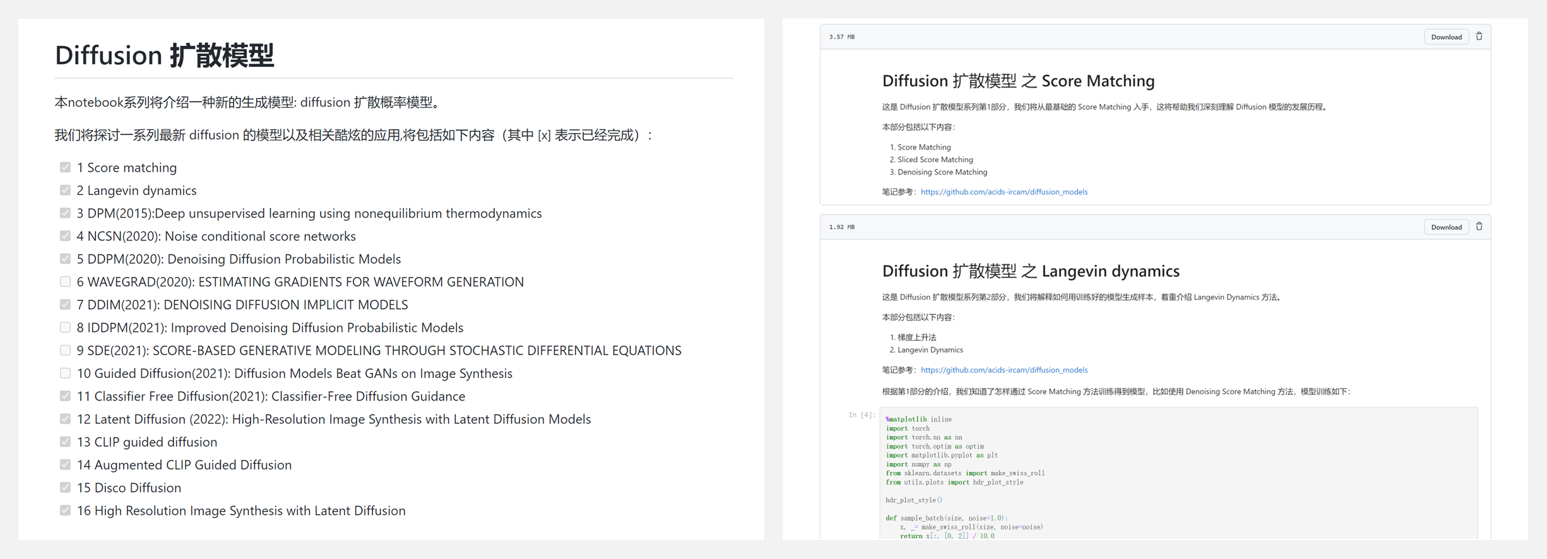This screenshot has width=1547, height=559.
Task: Click list item '1. 梯度上升法'
Action: 913,338
